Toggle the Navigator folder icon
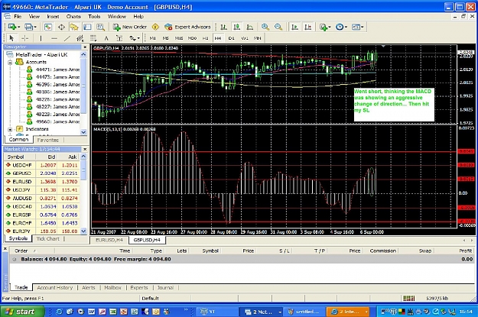This screenshot has width=478, height=317. (74, 27)
